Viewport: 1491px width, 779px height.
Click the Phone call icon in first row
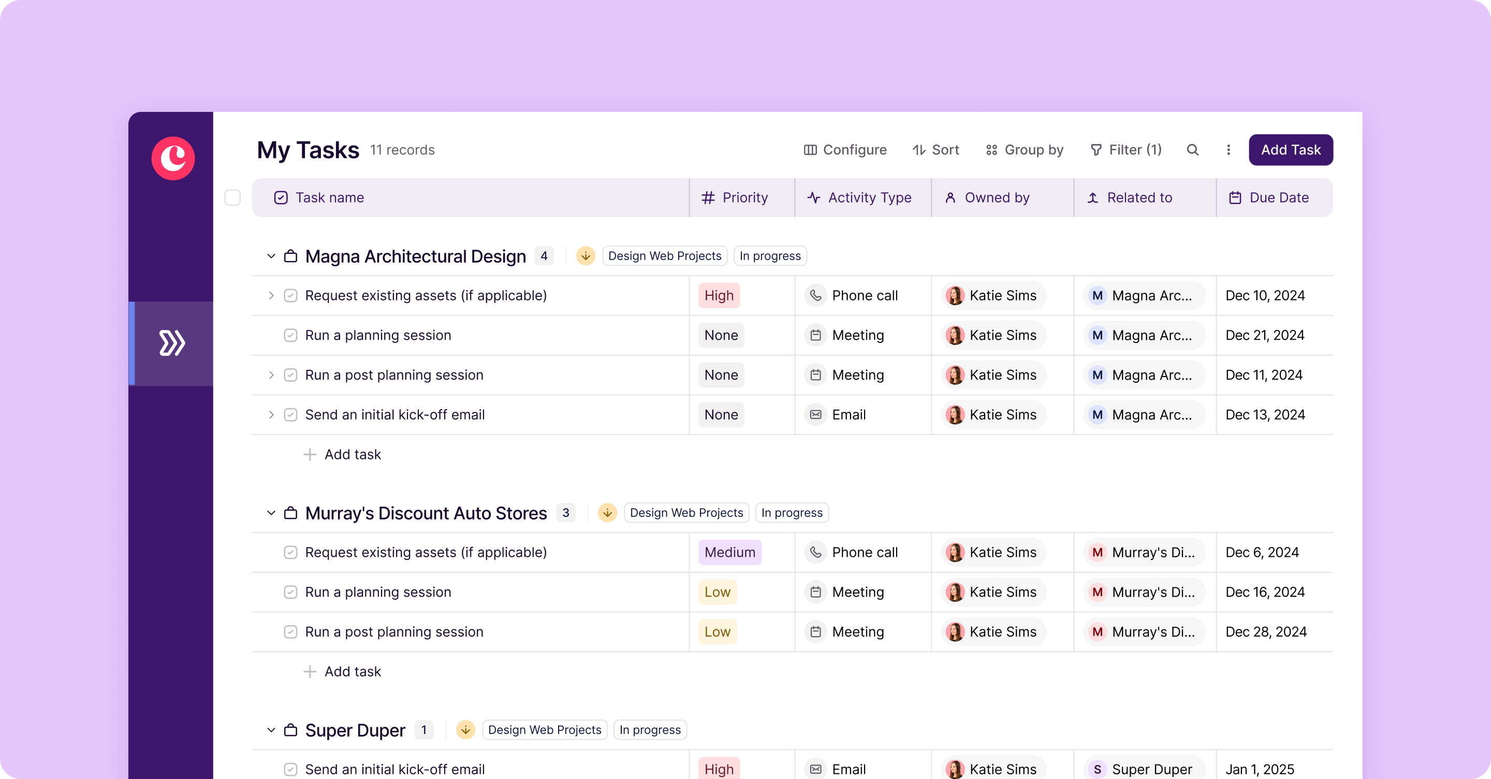[815, 295]
